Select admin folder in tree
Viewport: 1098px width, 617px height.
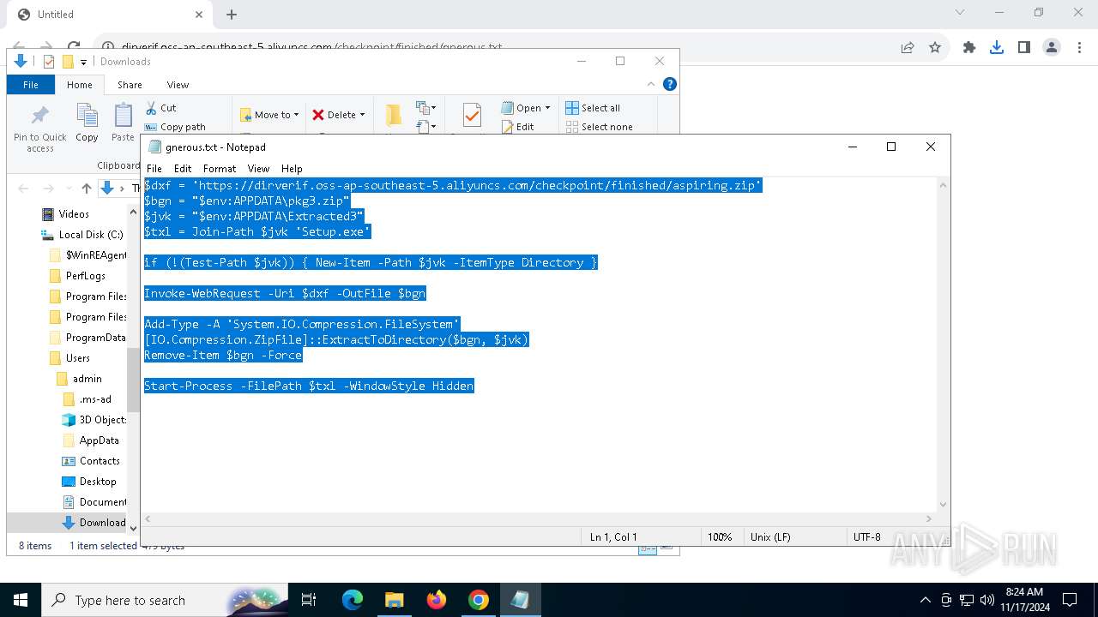point(87,379)
